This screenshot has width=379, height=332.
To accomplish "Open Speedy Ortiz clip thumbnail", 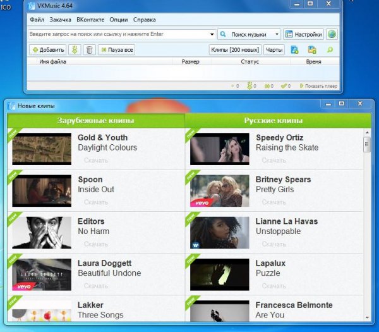I will pyautogui.click(x=220, y=149).
